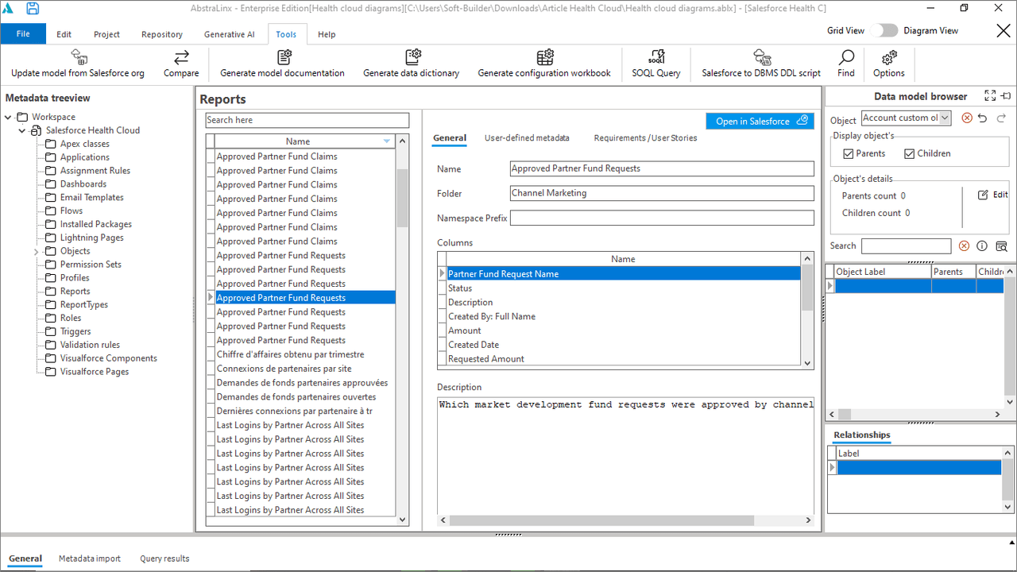
Task: Open the Project tab
Action: click(x=106, y=34)
